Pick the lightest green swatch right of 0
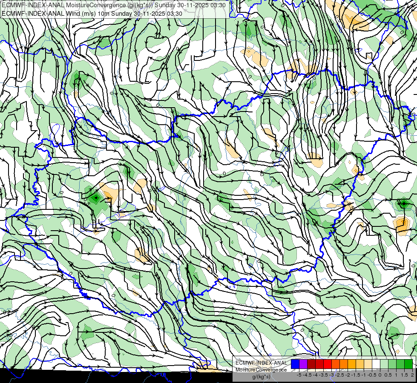 [x=384, y=364]
